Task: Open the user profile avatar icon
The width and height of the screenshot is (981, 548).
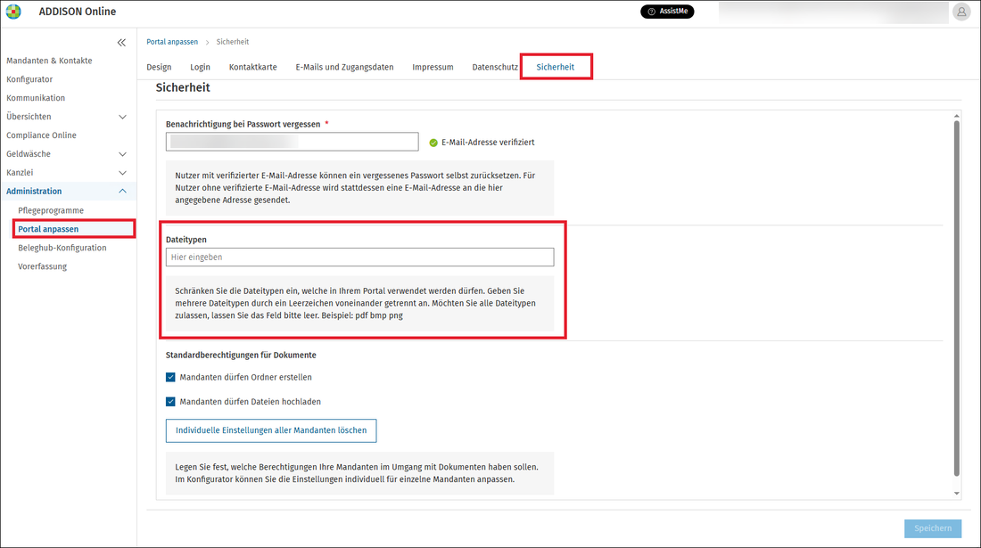Action: pyautogui.click(x=961, y=12)
